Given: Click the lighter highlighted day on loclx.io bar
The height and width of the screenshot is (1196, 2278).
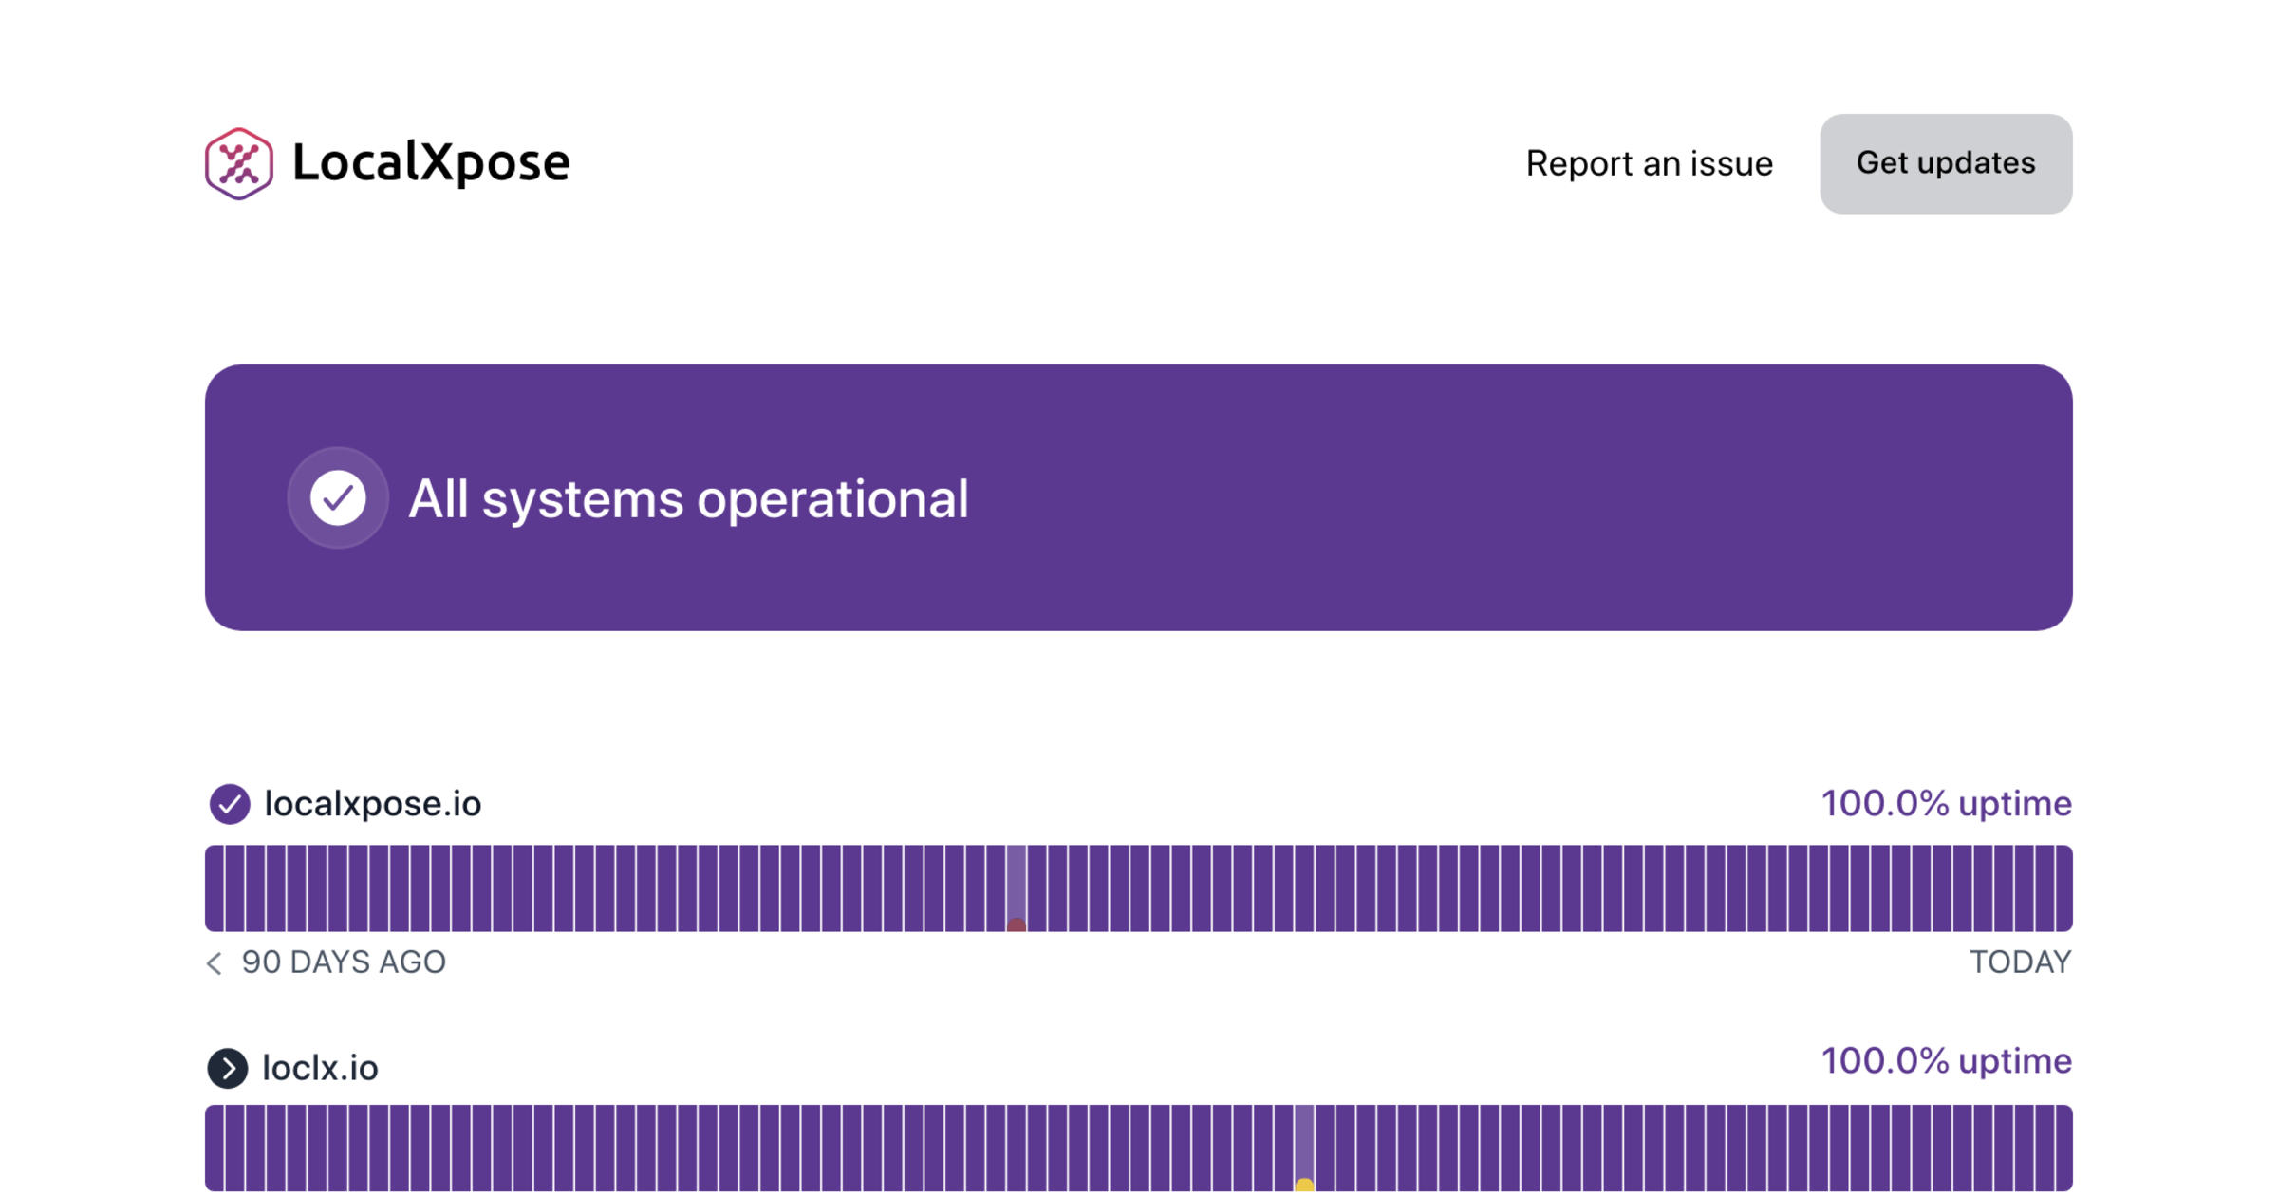Looking at the screenshot, I should pyautogui.click(x=1305, y=1139).
